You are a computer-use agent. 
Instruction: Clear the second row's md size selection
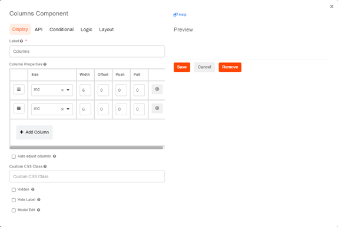coord(62,109)
